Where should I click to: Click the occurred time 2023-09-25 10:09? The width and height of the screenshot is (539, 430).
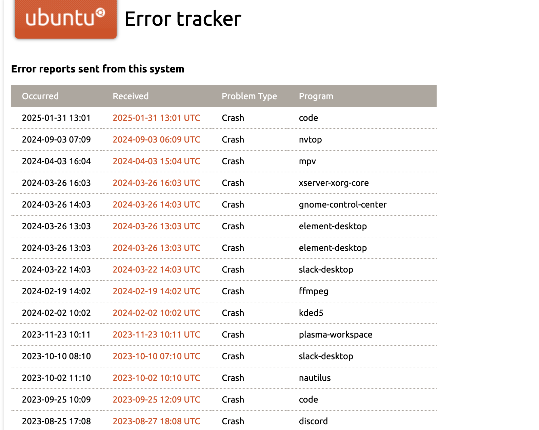tap(56, 400)
